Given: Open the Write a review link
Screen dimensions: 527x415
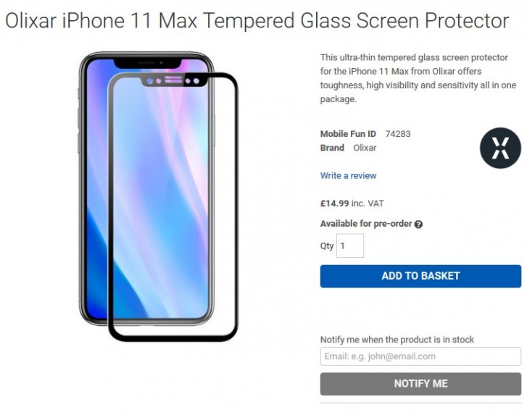Looking at the screenshot, I should pos(348,175).
